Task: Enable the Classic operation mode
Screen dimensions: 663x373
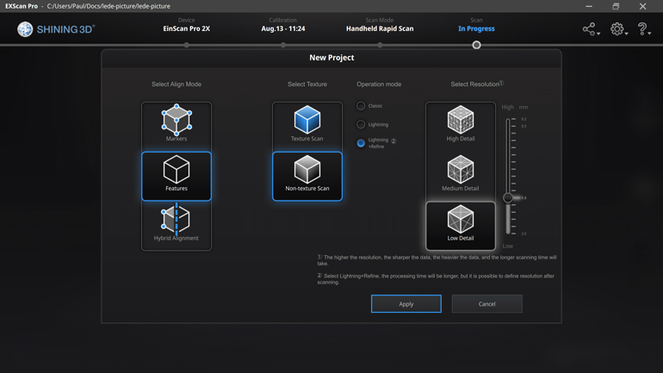Action: [x=361, y=106]
